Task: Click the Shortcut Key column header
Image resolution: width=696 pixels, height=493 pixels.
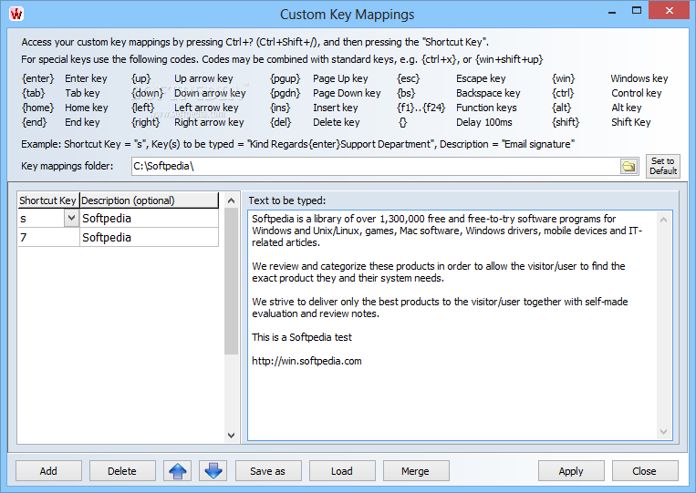Action: 48,200
